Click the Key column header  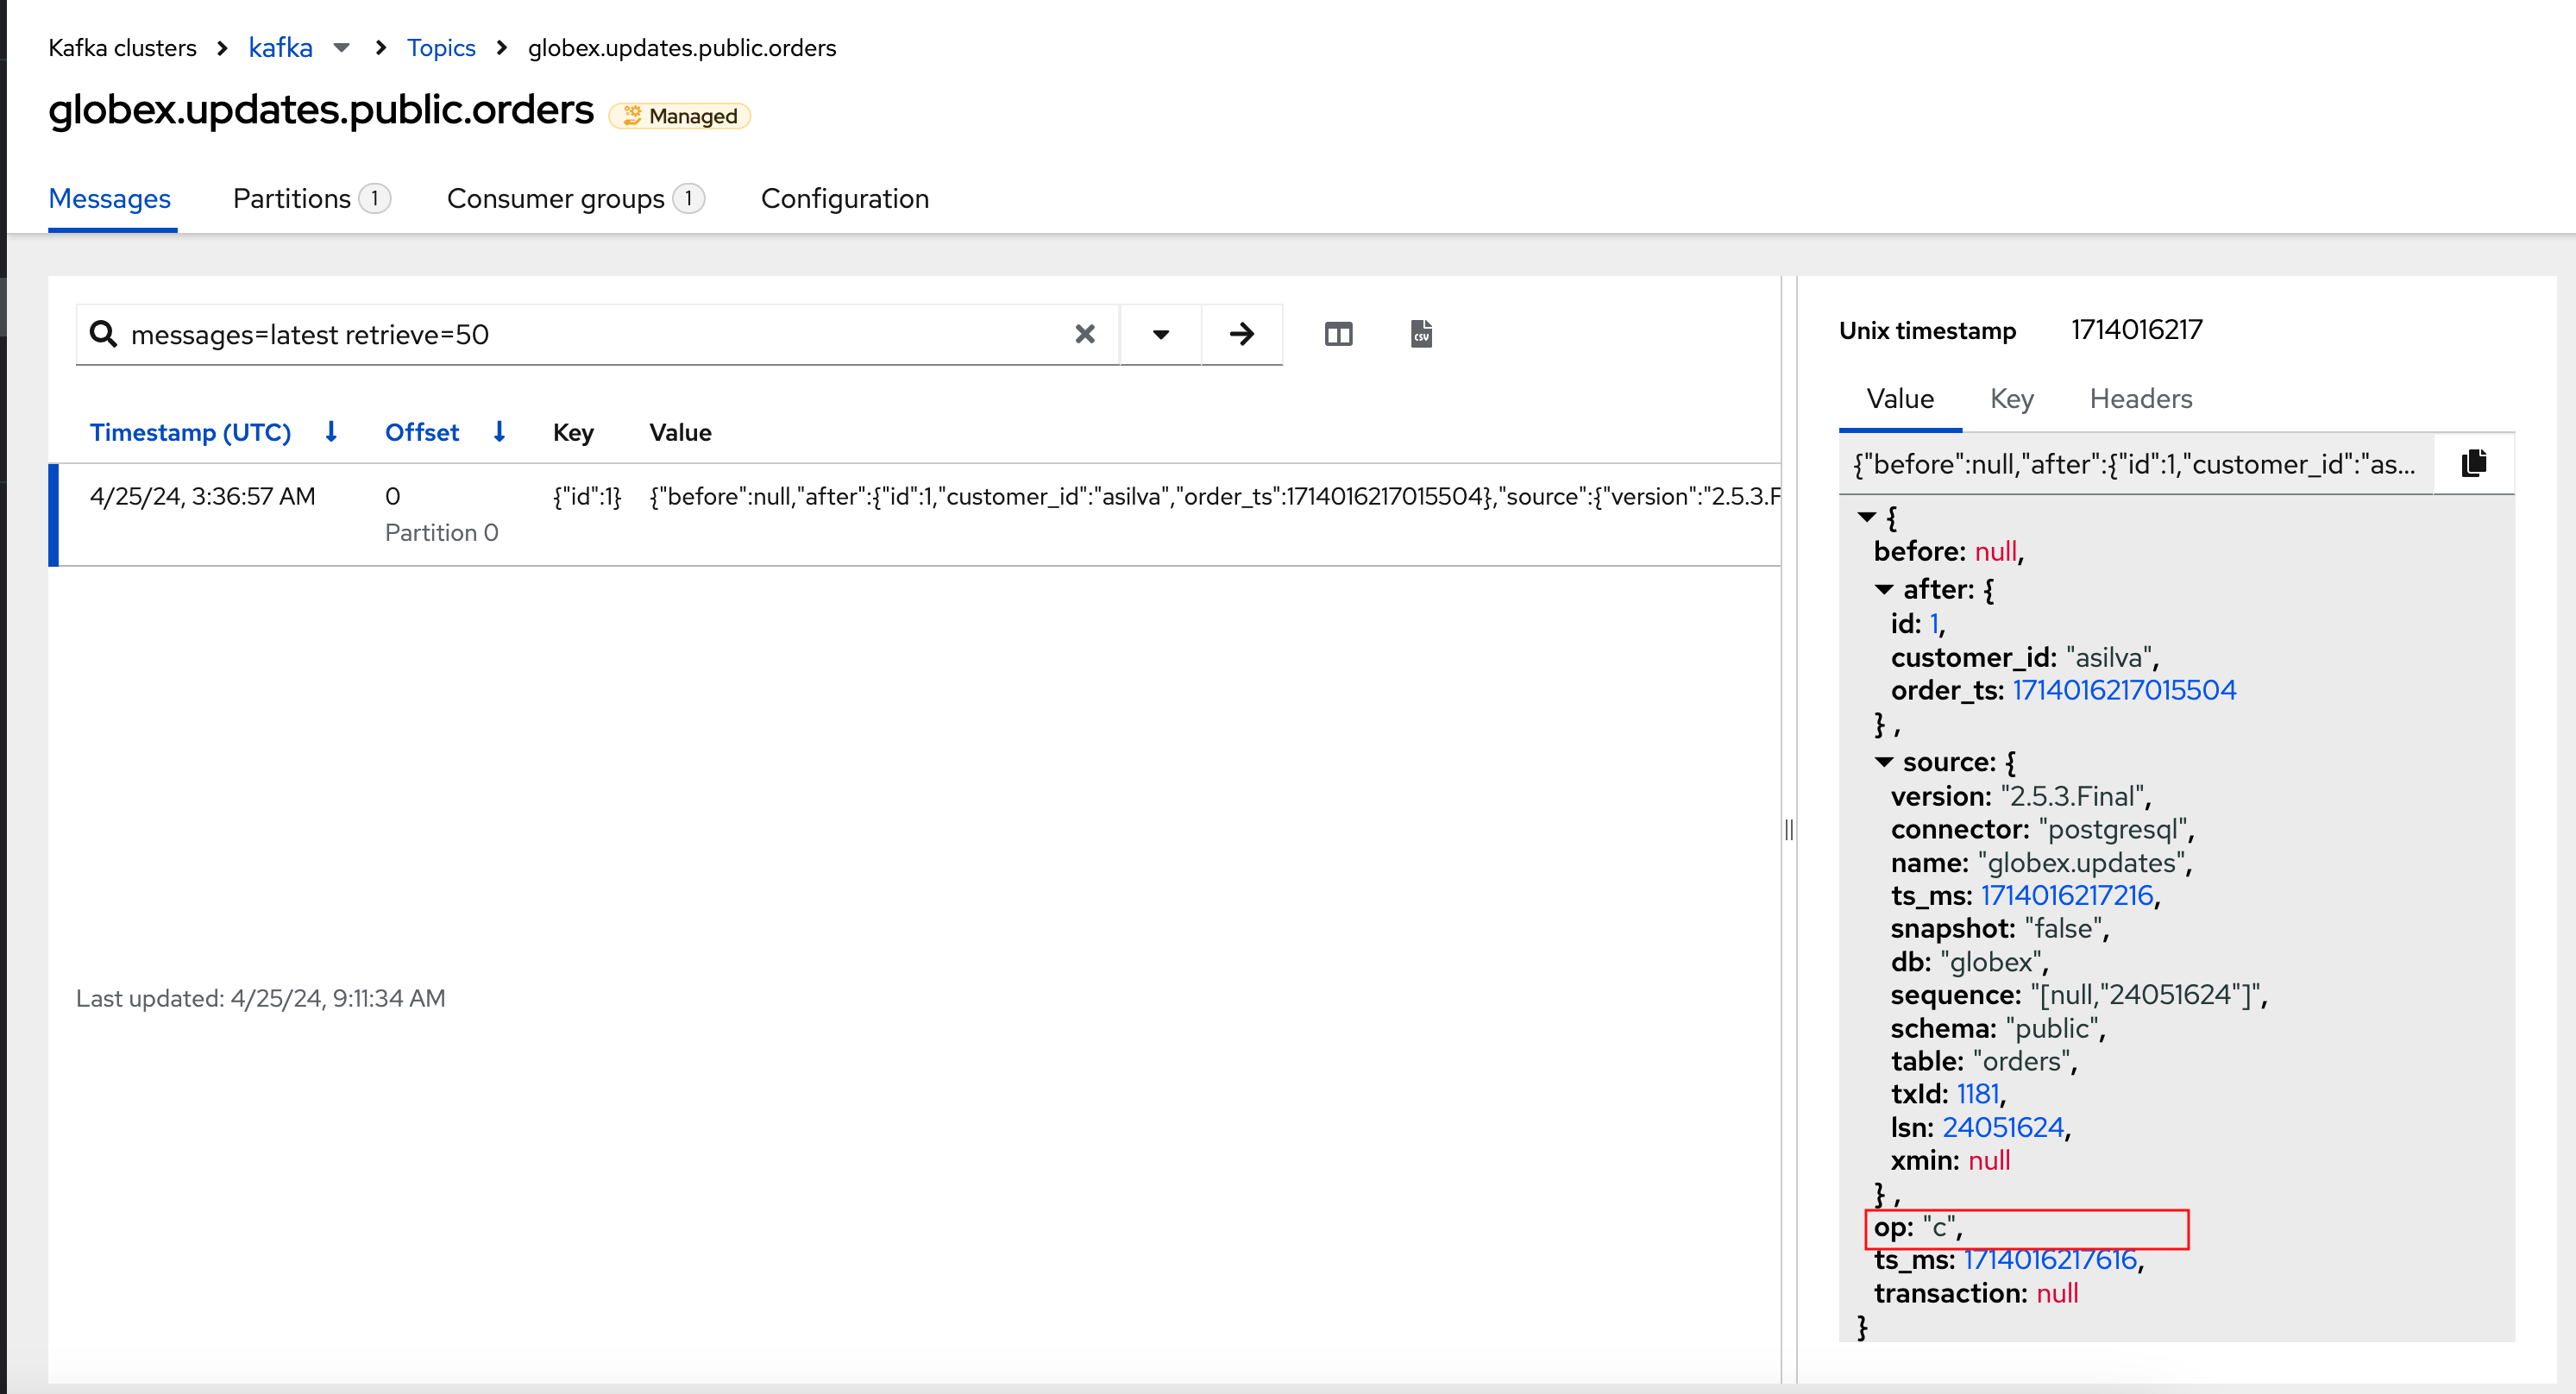[573, 432]
